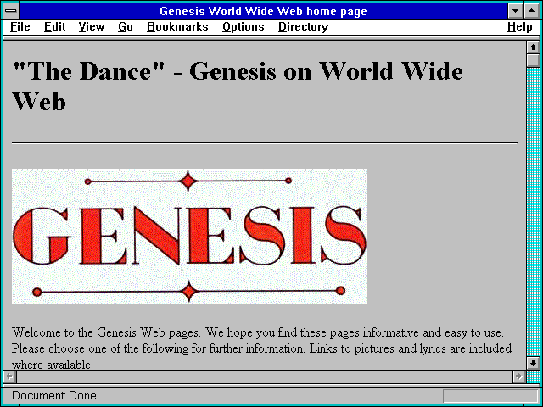The width and height of the screenshot is (543, 407).
Task: Click the horizontal scrollbar left arrow
Action: pos(10,376)
